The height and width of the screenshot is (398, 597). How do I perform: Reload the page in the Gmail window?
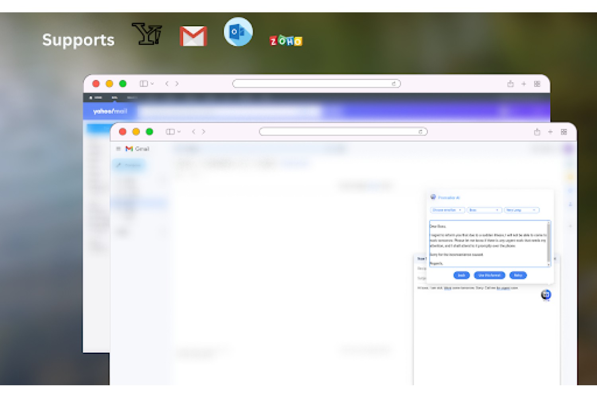420,132
